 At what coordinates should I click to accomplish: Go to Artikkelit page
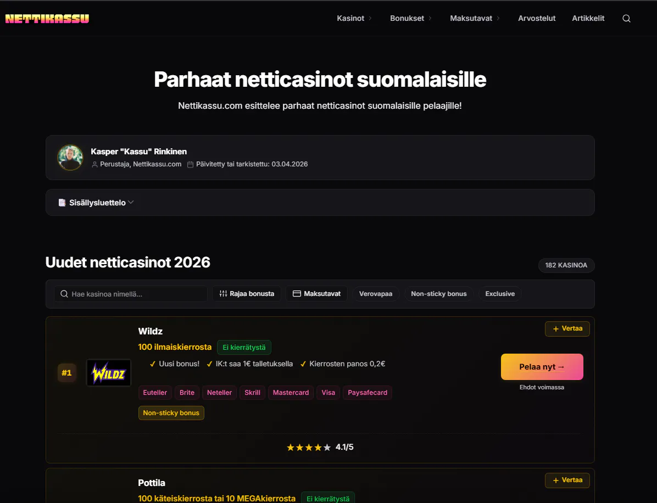click(x=588, y=19)
